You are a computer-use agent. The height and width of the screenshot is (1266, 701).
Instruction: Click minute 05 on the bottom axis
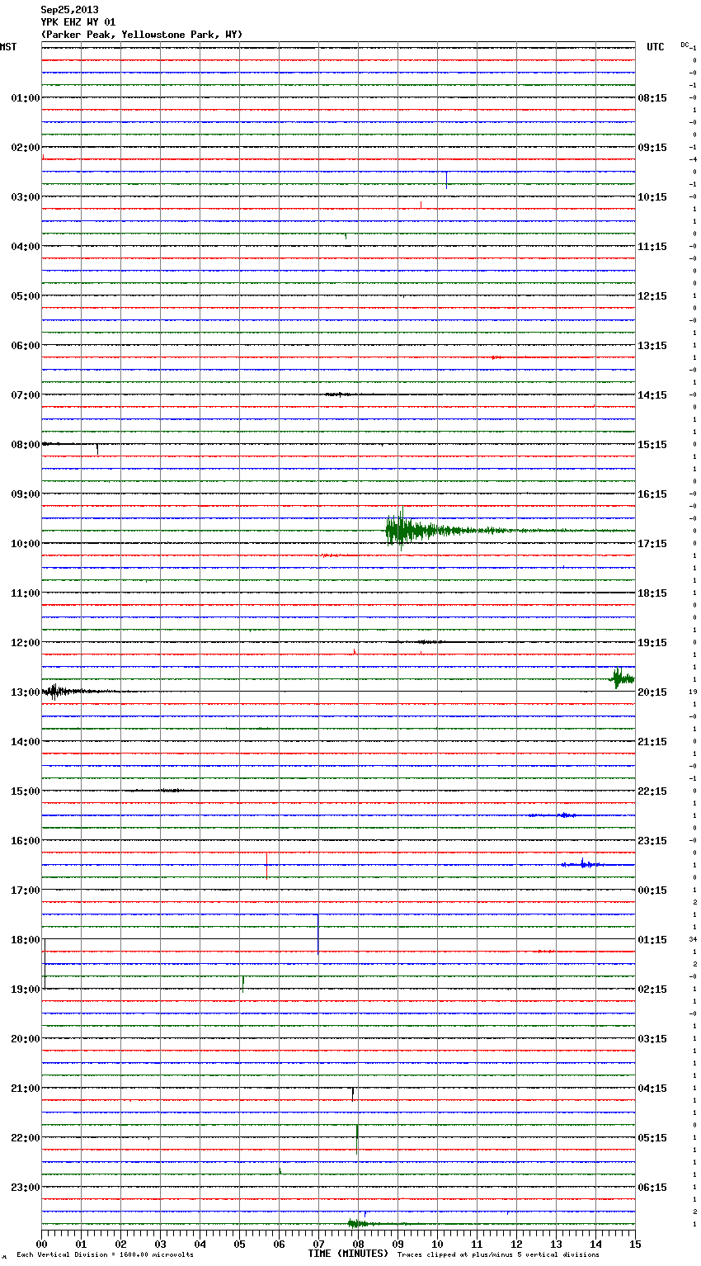click(240, 1244)
